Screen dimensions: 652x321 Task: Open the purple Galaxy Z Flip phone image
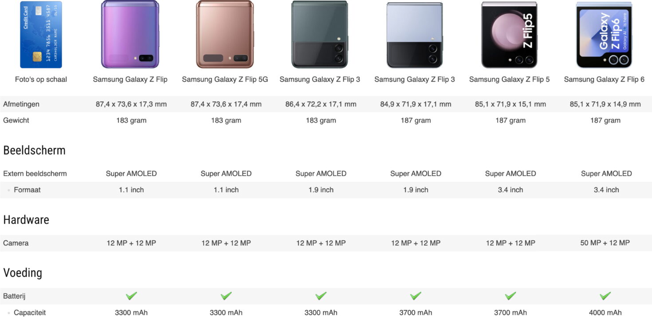coord(130,35)
